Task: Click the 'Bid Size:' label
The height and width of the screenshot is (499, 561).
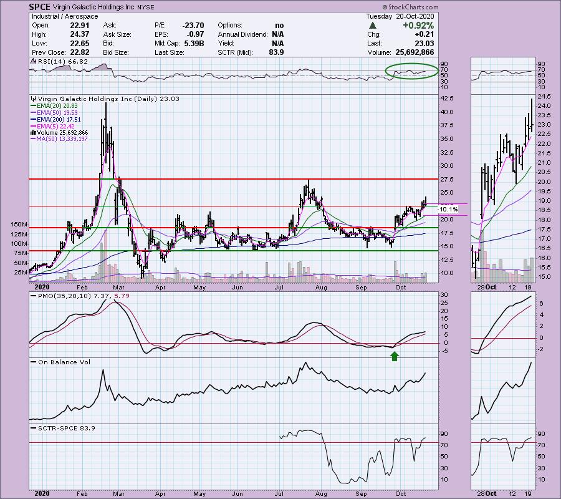Action: [x=116, y=52]
